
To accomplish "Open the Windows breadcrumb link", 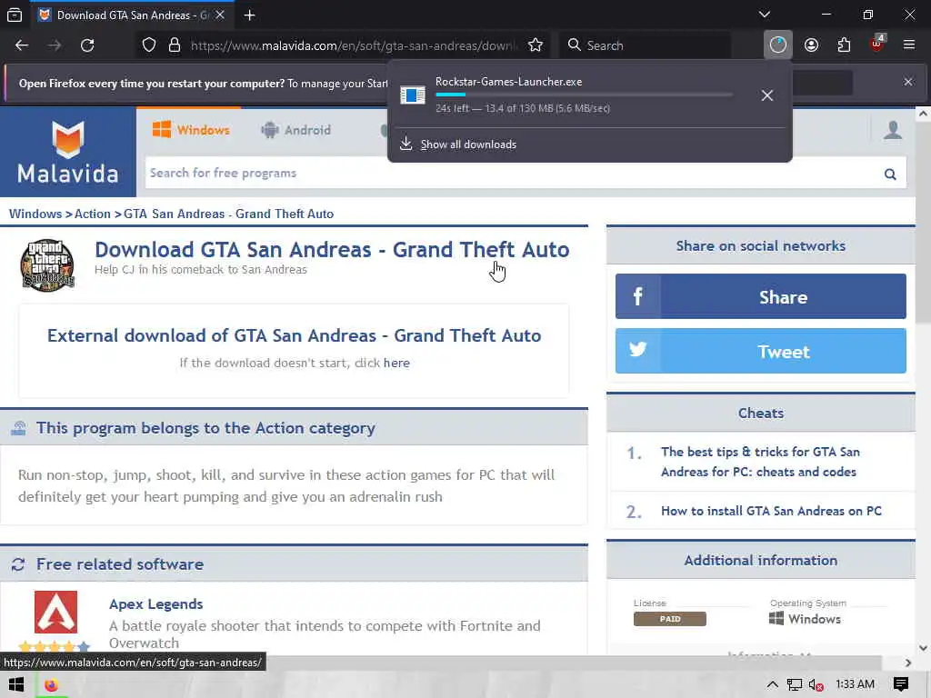I will click(35, 214).
